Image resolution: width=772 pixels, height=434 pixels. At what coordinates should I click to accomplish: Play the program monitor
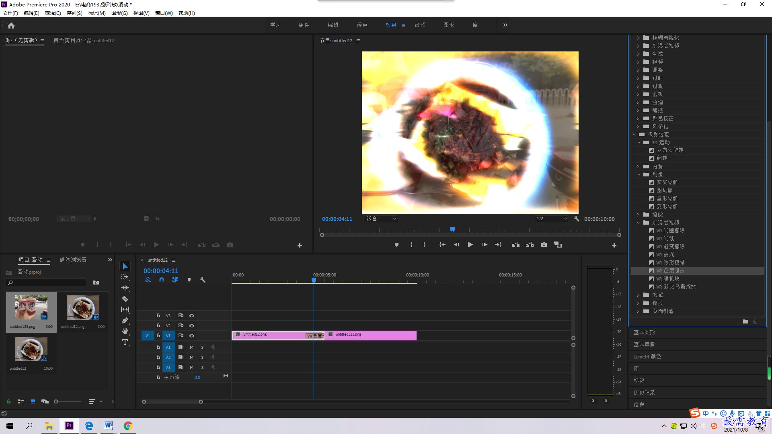point(470,245)
